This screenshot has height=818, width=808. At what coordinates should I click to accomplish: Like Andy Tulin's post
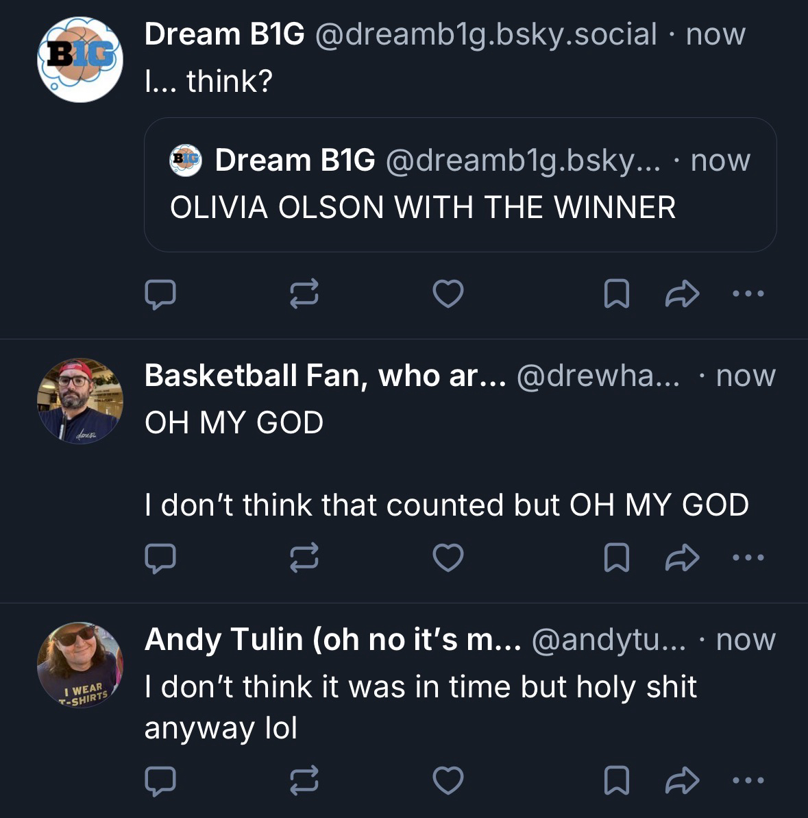[448, 780]
